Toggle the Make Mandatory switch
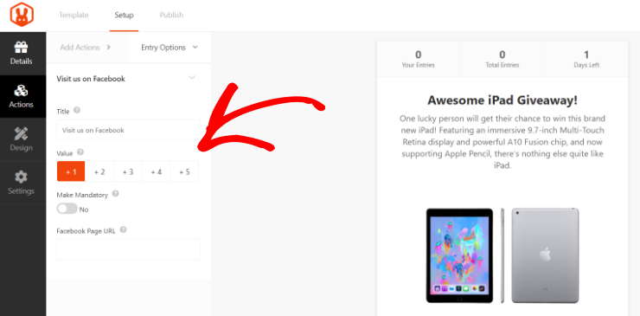The width and height of the screenshot is (640, 316). 67,209
